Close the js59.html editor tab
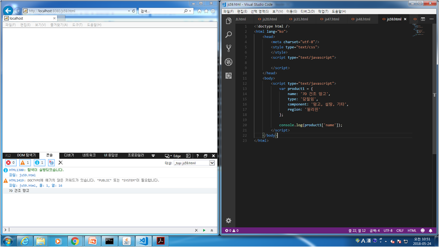Screen dimensions: 439x247 pyautogui.click(x=405, y=19)
